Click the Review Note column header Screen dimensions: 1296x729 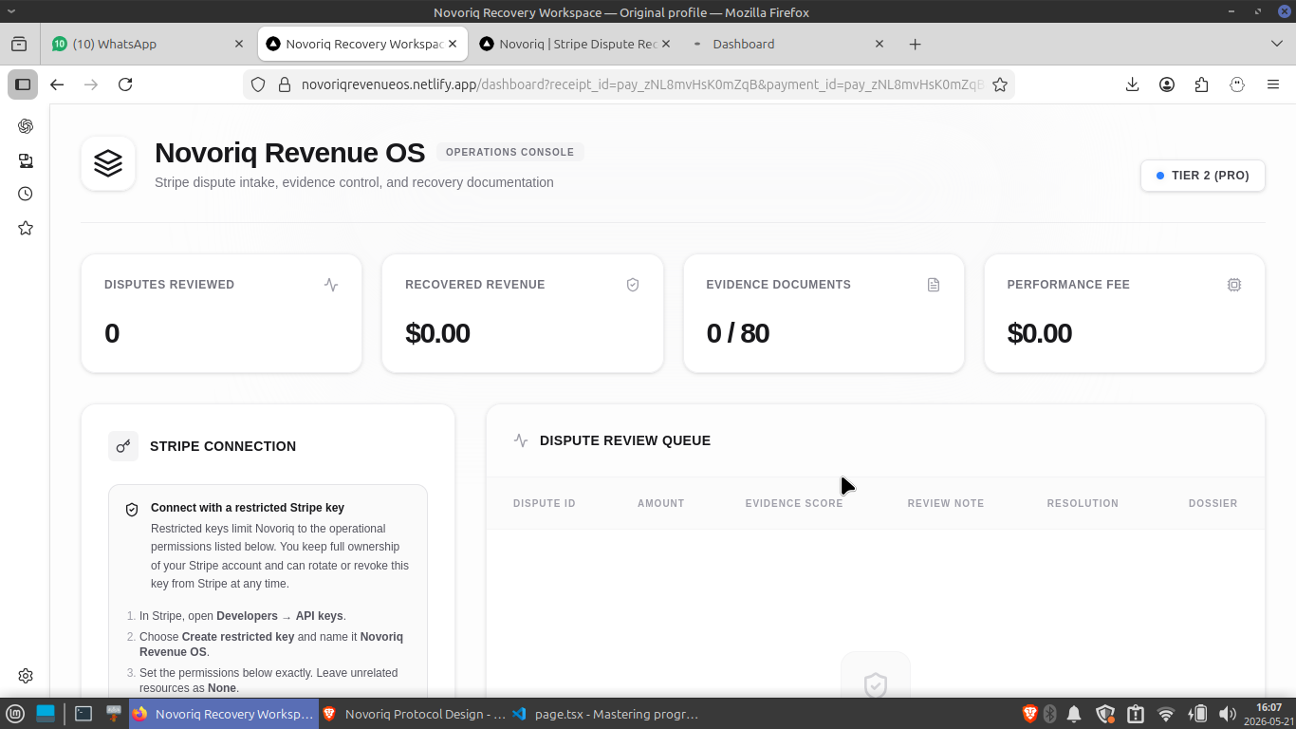tap(946, 503)
